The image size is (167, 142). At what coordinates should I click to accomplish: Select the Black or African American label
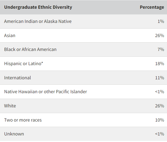click(30, 49)
